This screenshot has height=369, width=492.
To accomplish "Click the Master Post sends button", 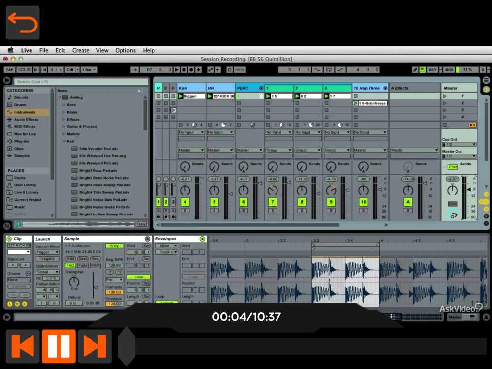I will point(453,167).
